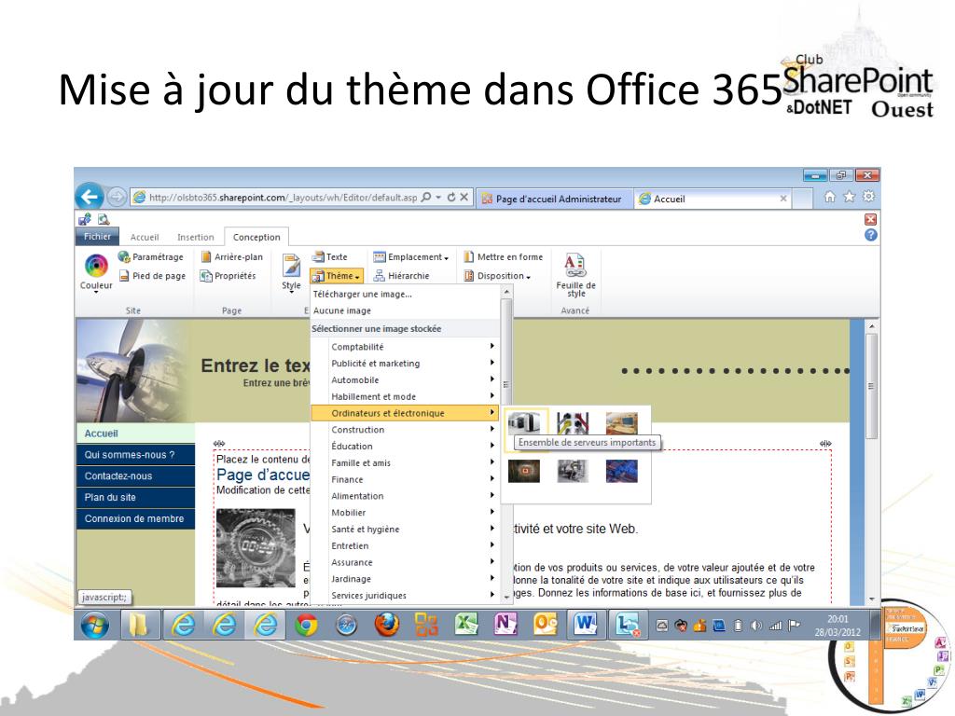The width and height of the screenshot is (955, 716).
Task: Open Mobilier image category
Action: coord(405,513)
